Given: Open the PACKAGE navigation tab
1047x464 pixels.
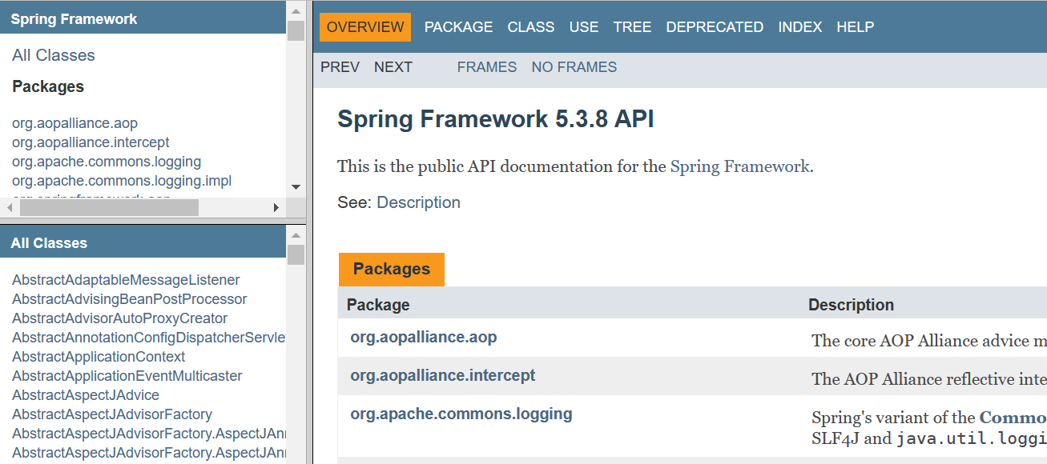Looking at the screenshot, I should [458, 27].
